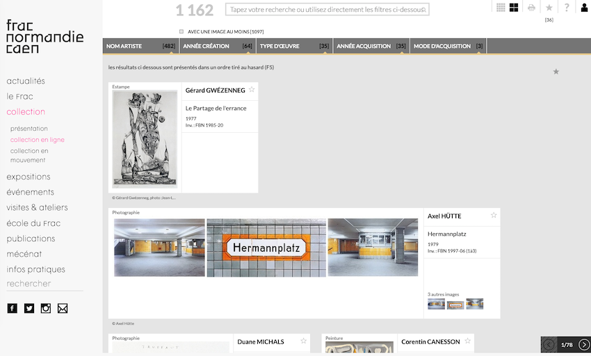The width and height of the screenshot is (591, 356).
Task: Favorite the Gérard Gwézenneg artwork star
Action: pyautogui.click(x=252, y=90)
